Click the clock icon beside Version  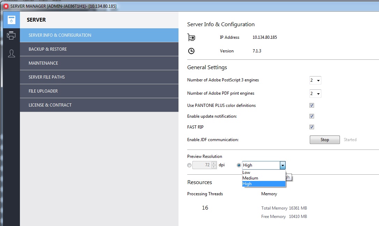click(191, 51)
